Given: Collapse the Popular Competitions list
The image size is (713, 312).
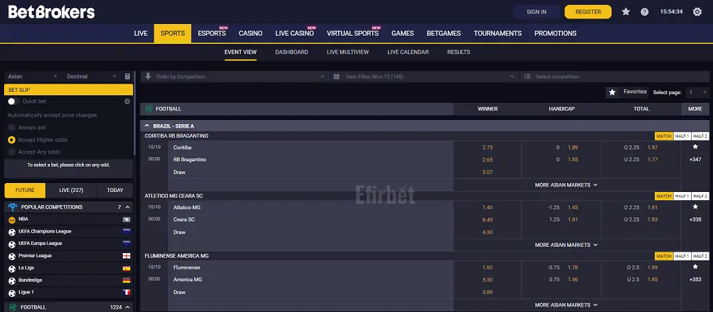Looking at the screenshot, I should 128,207.
